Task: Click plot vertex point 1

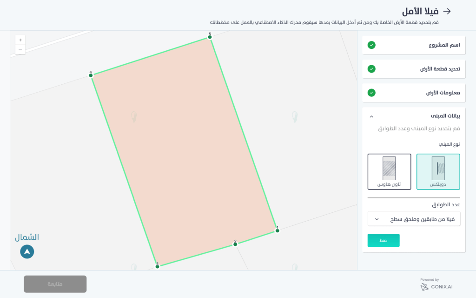Action: pos(278,230)
